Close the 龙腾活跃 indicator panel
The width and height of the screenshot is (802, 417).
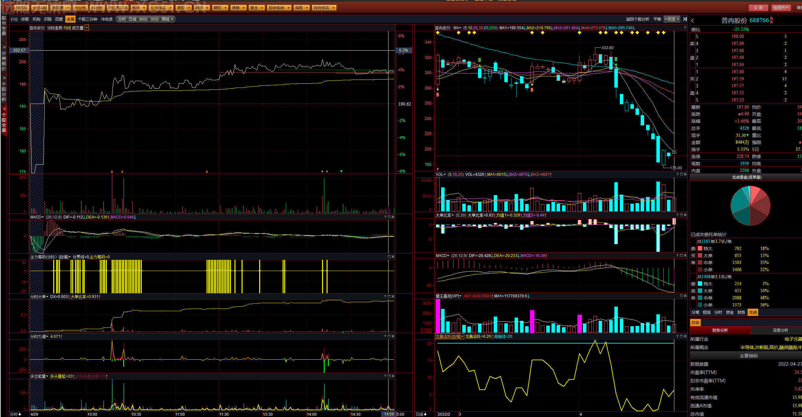click(685, 336)
